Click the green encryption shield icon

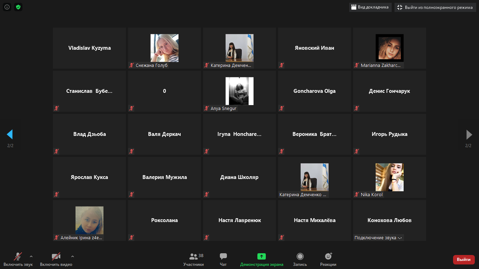18,7
